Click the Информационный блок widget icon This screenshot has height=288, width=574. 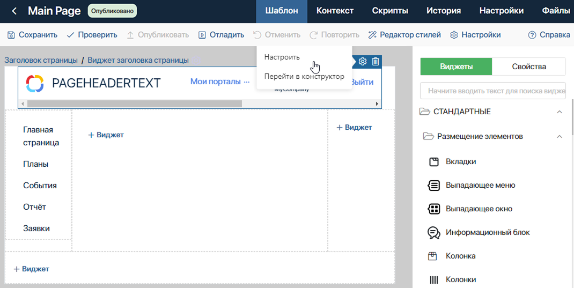(434, 233)
